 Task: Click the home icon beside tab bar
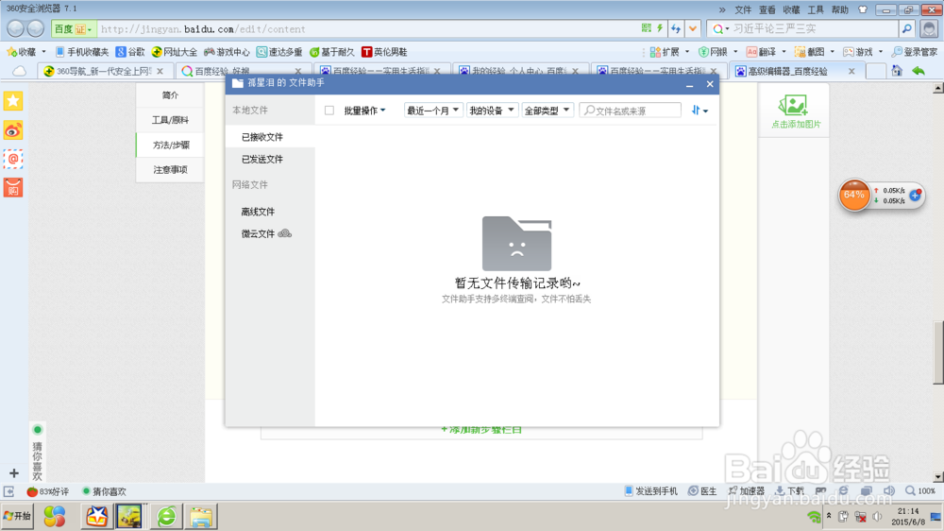pos(897,71)
